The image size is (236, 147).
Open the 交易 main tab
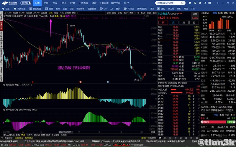coord(46,3)
